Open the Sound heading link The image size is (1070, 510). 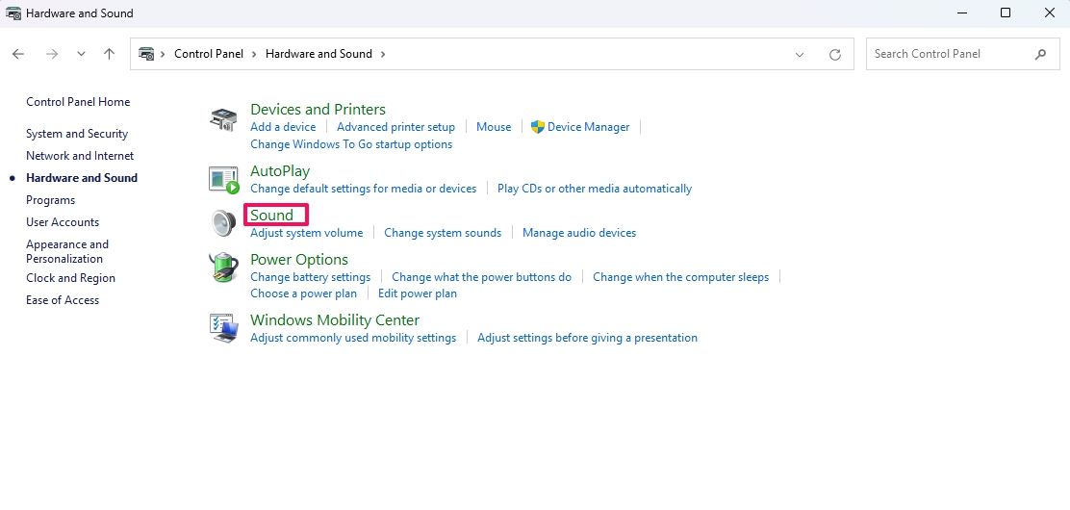[272, 216]
